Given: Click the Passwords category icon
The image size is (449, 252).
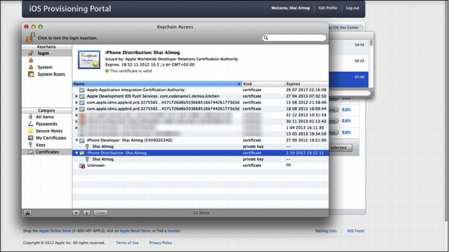Looking at the screenshot, I should 30,124.
